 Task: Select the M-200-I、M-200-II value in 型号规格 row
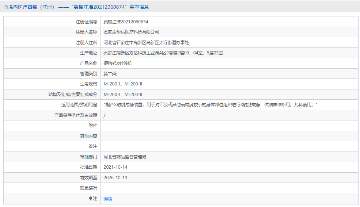tap(123, 84)
